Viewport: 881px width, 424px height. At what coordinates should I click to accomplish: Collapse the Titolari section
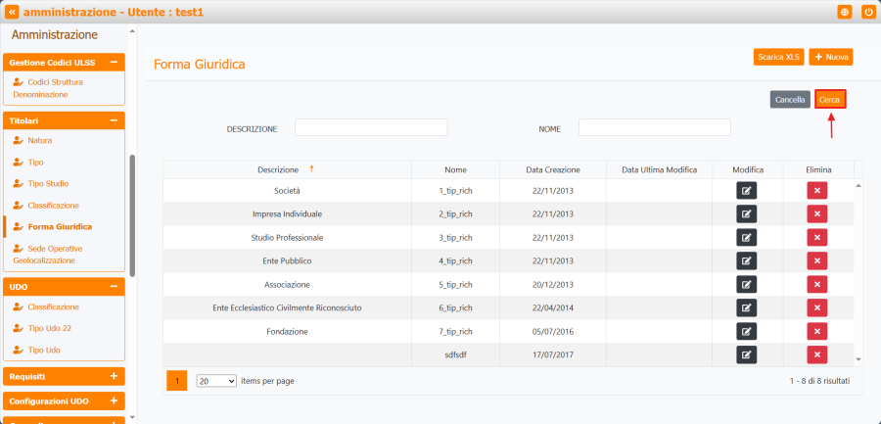[114, 120]
